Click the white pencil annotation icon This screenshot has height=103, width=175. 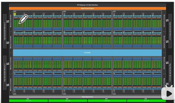tap(23, 19)
